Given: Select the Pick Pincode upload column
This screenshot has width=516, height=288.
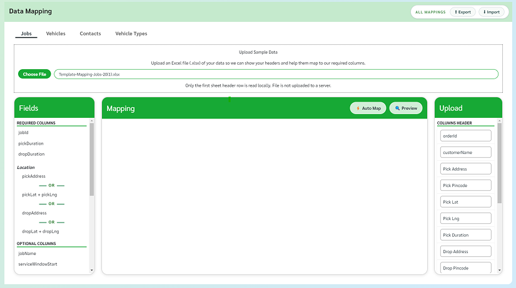Looking at the screenshot, I should (x=466, y=185).
